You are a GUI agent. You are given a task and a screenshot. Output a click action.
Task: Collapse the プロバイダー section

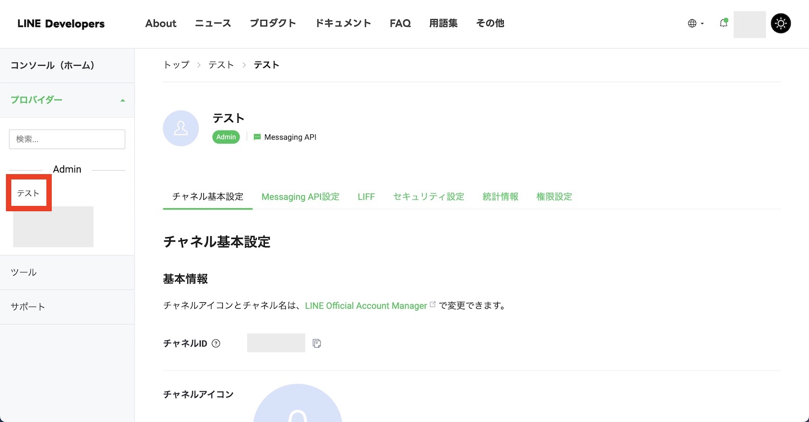(67, 100)
